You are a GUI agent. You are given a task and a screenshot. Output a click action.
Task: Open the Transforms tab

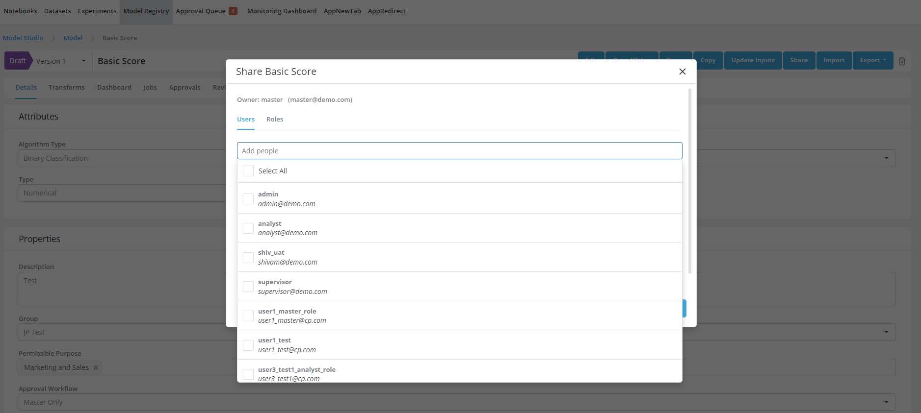pyautogui.click(x=67, y=88)
